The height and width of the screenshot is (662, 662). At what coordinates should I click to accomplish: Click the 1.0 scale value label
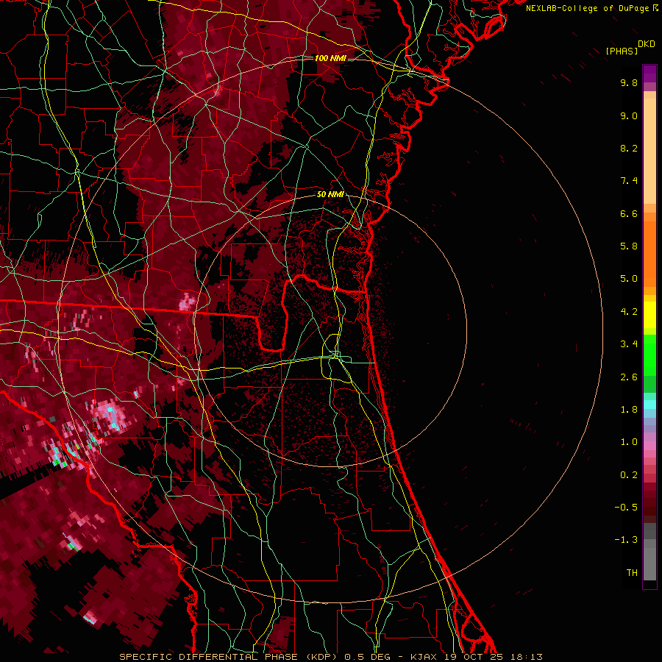pos(629,442)
